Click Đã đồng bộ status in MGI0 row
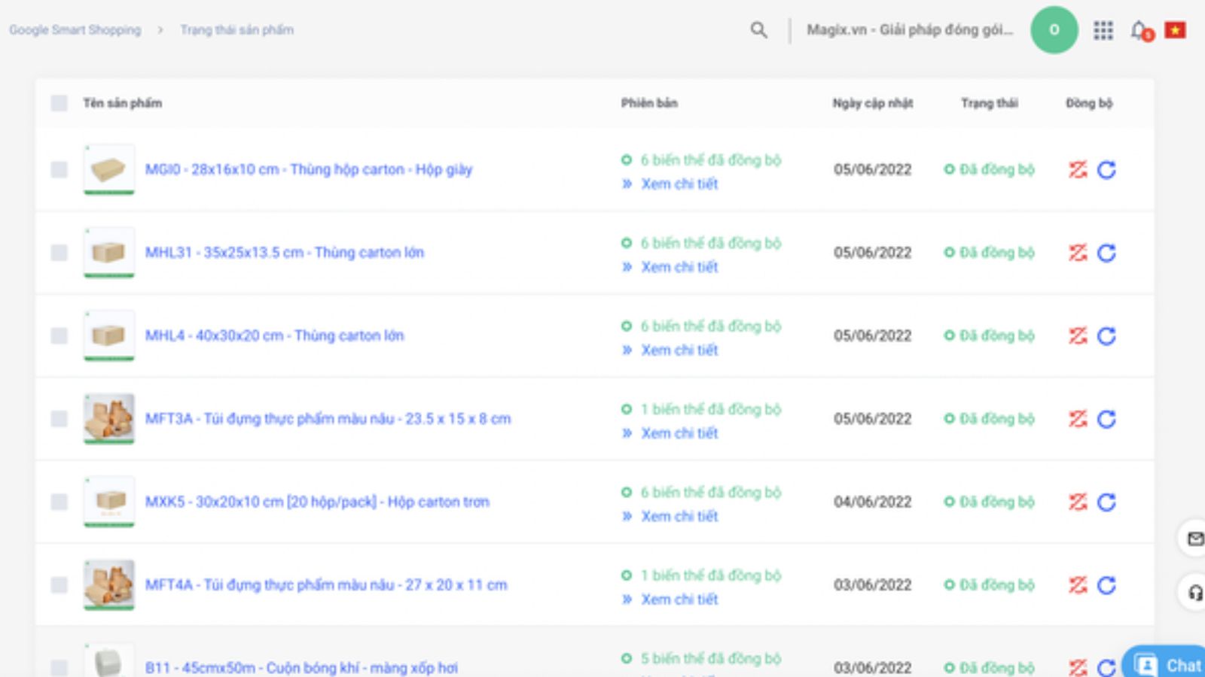Image resolution: width=1205 pixels, height=677 pixels. (x=990, y=170)
